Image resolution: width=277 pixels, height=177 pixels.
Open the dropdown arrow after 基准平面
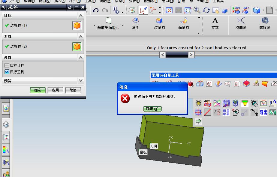[x=122, y=25]
